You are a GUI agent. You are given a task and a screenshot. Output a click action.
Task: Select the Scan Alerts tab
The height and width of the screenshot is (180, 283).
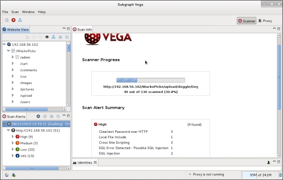(14, 117)
